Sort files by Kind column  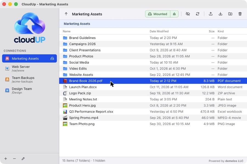coord(221,31)
